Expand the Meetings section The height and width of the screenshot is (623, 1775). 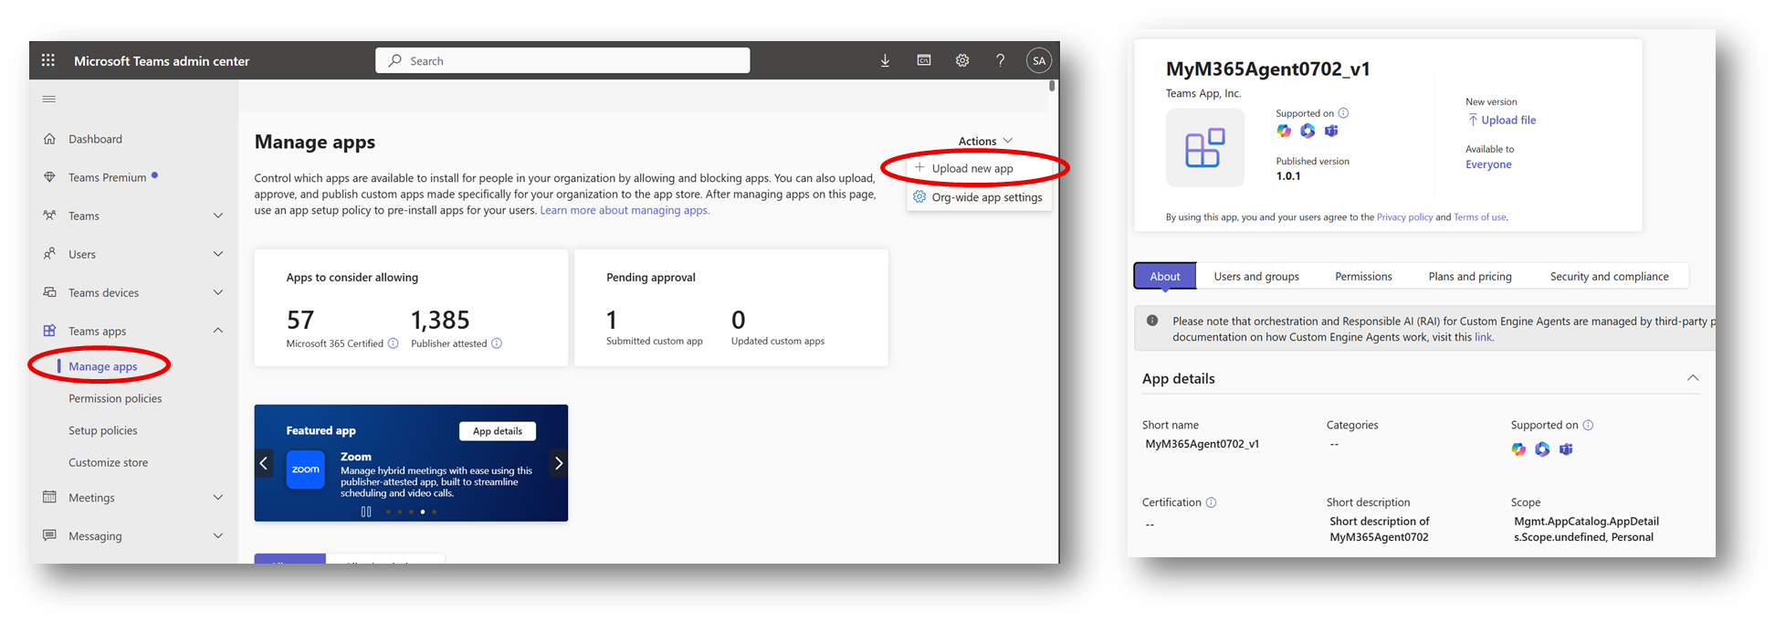click(218, 498)
